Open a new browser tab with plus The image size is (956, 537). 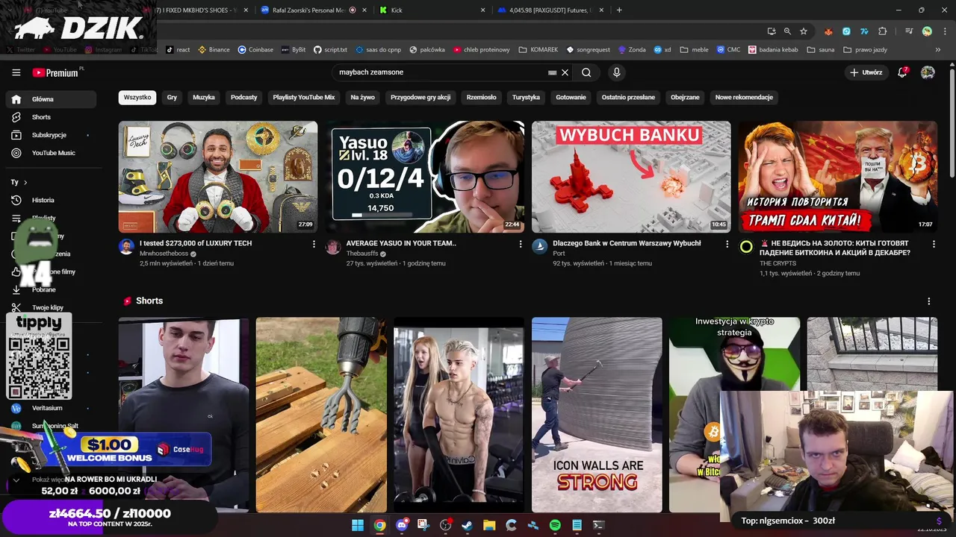(619, 10)
